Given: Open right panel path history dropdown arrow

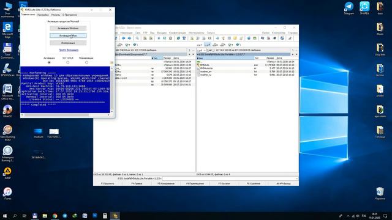Looking at the screenshot, I should 296,54.
